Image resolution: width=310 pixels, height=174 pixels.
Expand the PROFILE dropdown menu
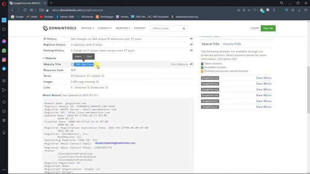[x=87, y=28]
